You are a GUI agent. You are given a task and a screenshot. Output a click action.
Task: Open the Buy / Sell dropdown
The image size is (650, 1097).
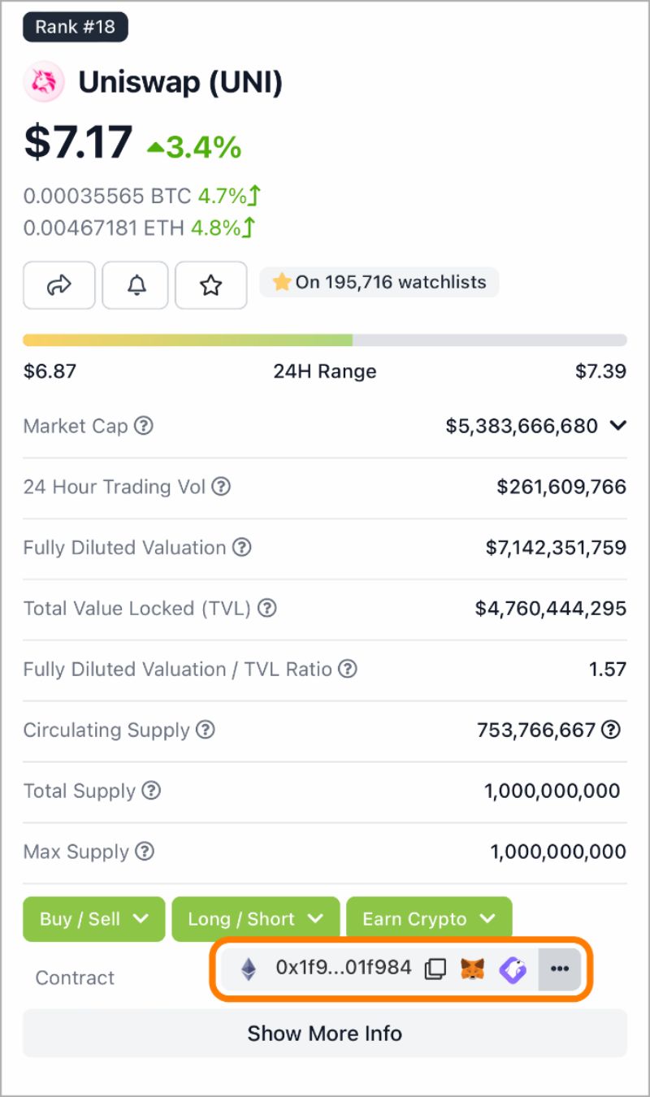pos(93,918)
